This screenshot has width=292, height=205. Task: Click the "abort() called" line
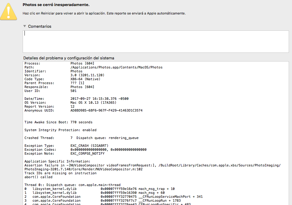tap(38, 177)
